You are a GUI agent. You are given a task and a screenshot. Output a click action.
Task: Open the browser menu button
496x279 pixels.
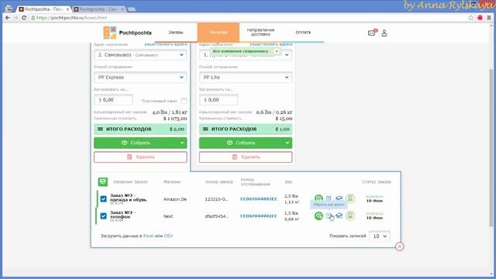click(489, 18)
